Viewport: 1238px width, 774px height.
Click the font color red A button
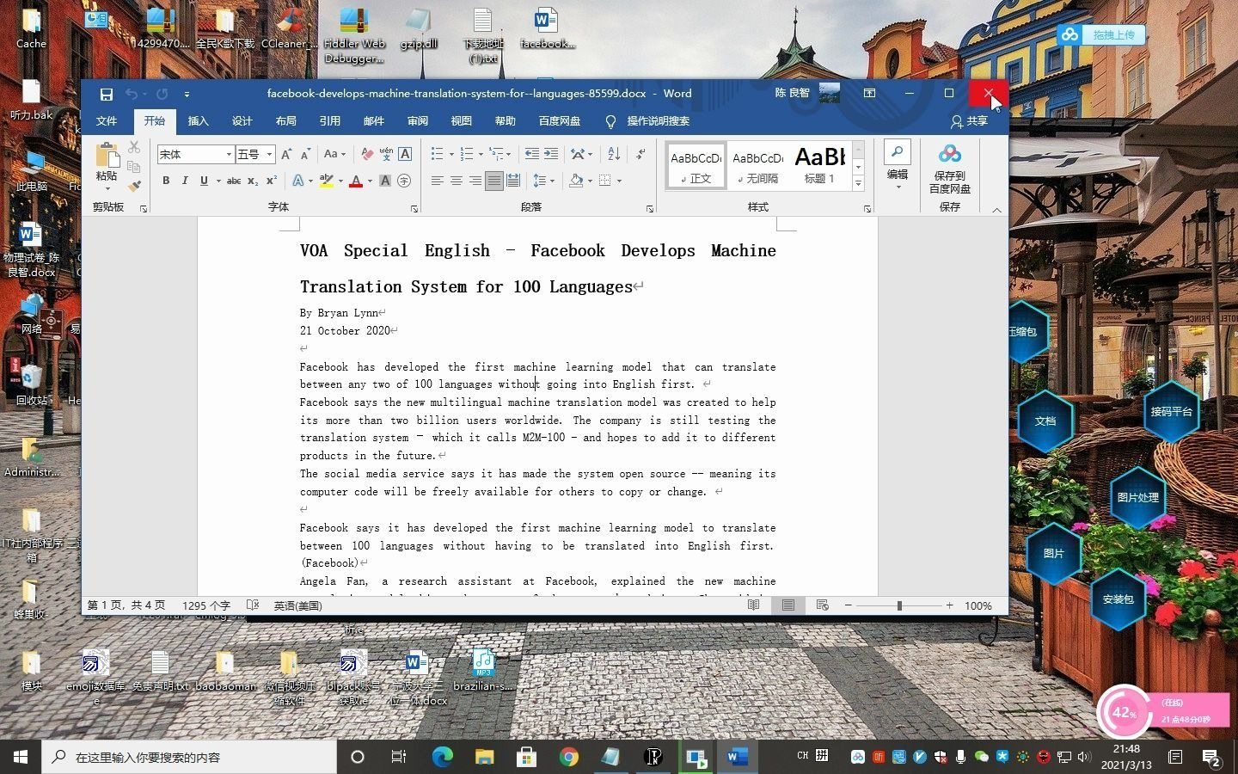point(356,181)
